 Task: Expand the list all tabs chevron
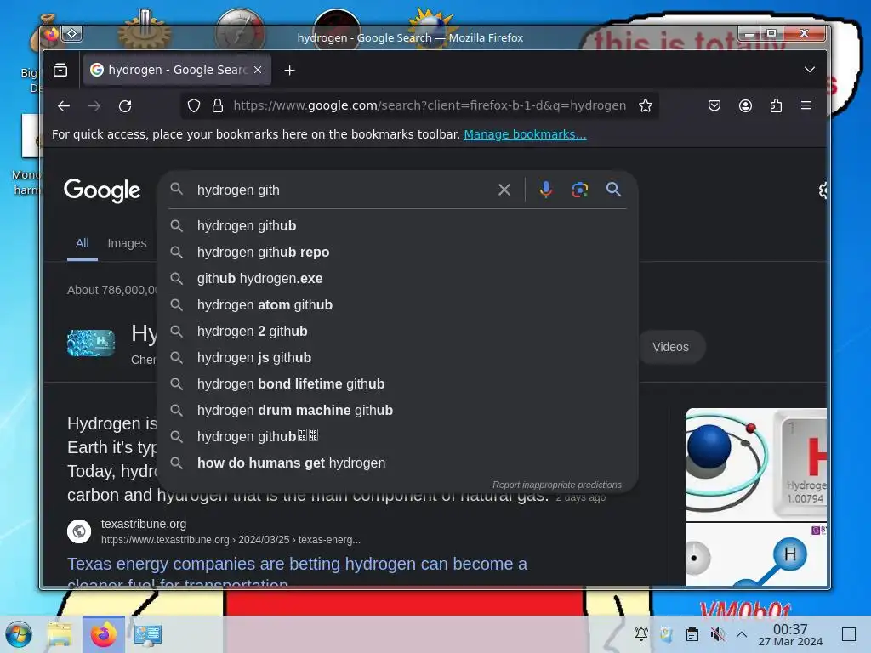(810, 70)
